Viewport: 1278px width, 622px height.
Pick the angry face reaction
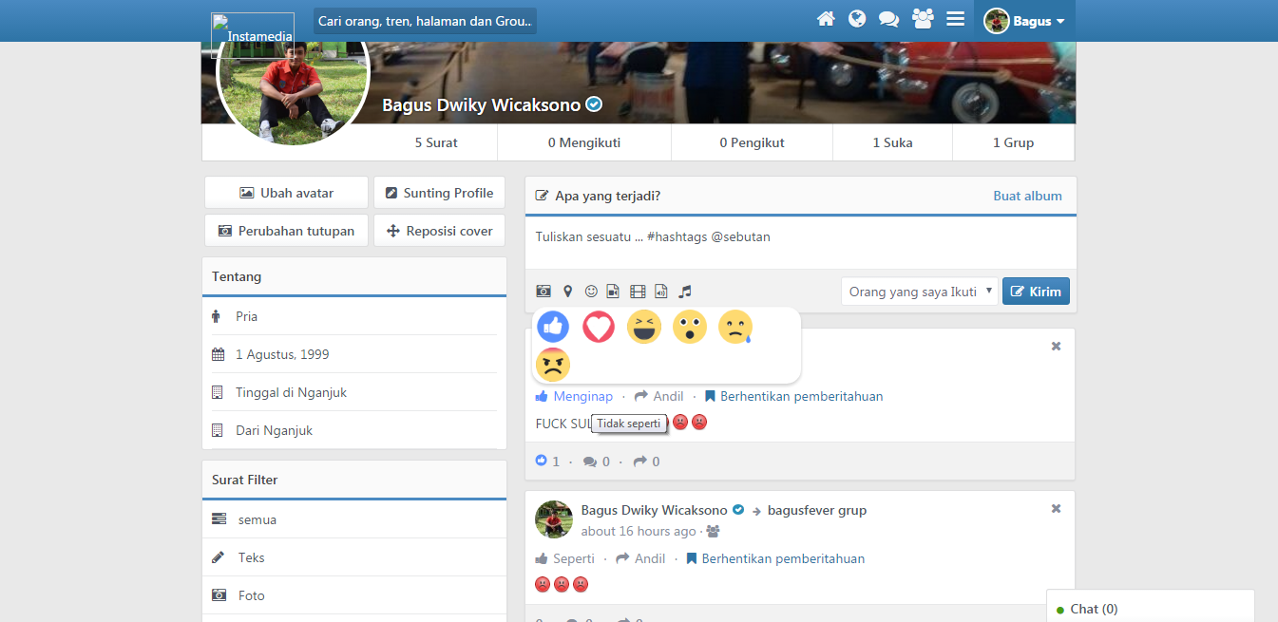[553, 365]
